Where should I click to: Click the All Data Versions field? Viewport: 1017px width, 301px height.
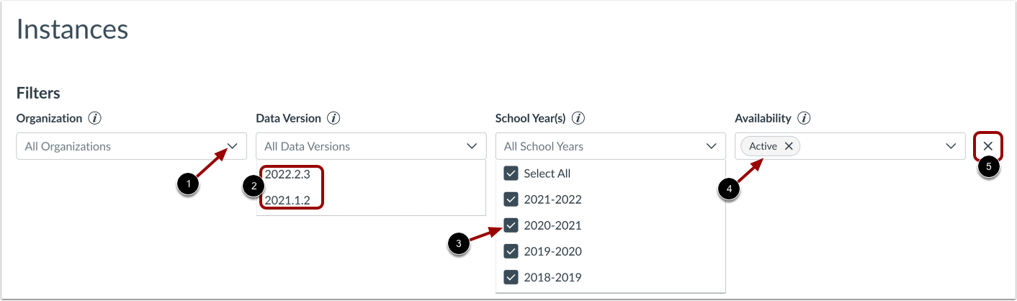[353, 146]
